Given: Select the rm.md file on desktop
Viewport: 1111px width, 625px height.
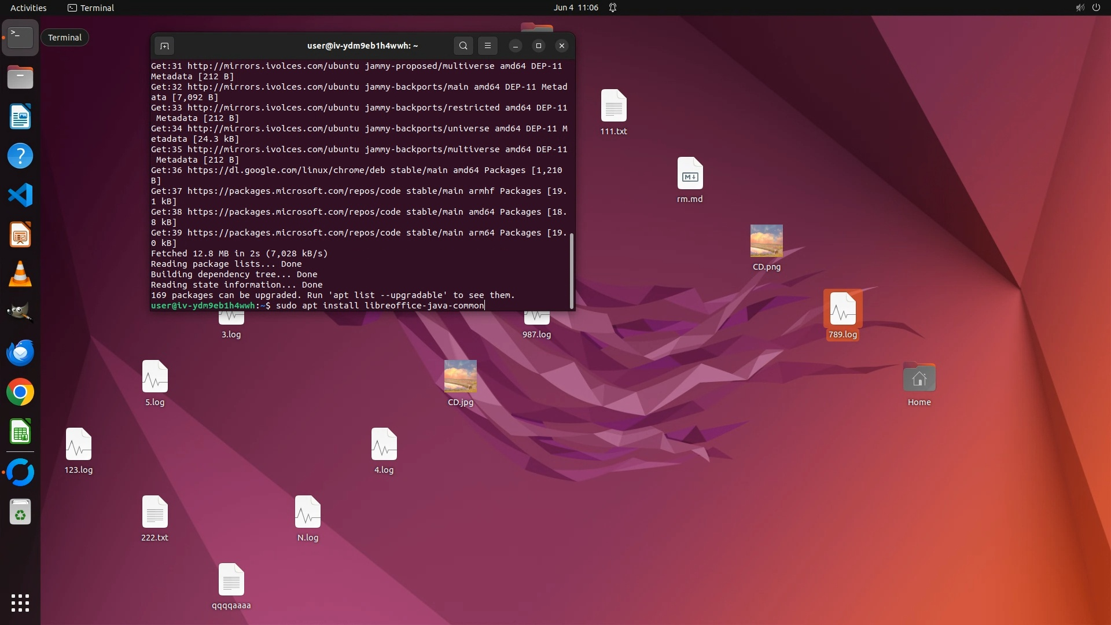Looking at the screenshot, I should tap(690, 174).
